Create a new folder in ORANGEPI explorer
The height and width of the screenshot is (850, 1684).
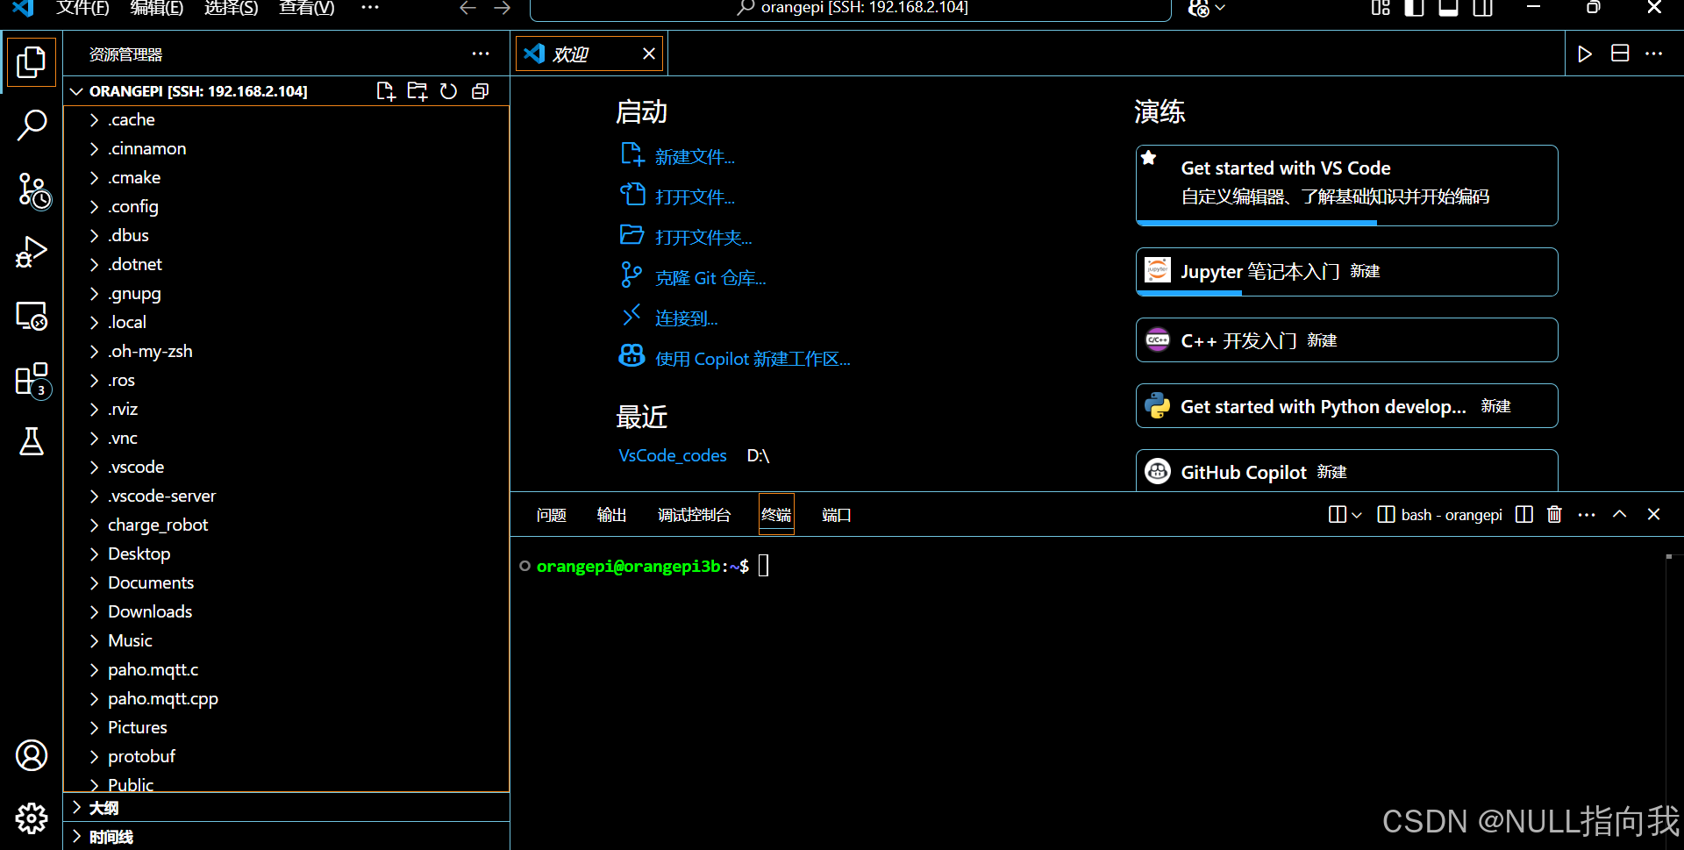tap(417, 91)
